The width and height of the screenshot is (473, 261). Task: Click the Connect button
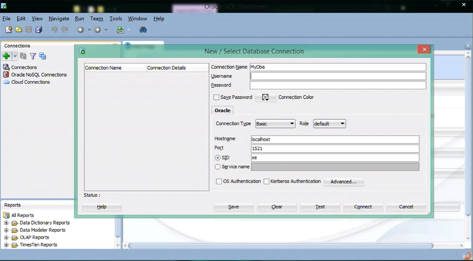coord(363,207)
